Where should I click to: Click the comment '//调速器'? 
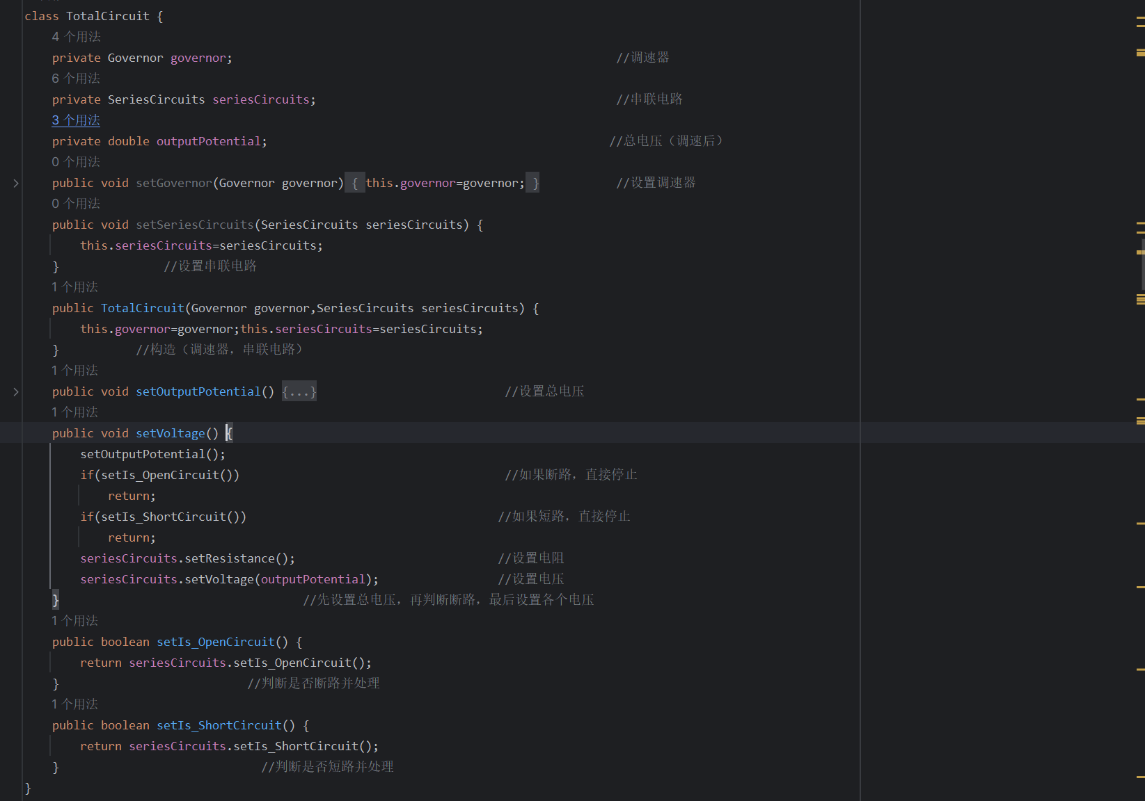click(642, 57)
